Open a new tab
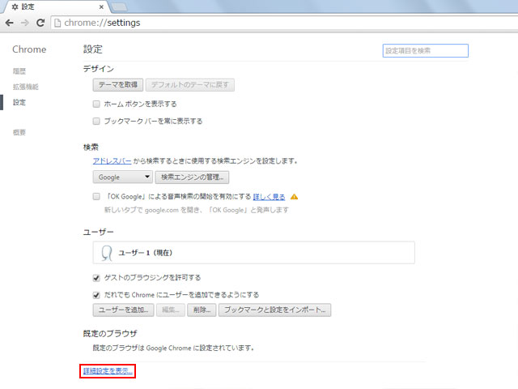Image resolution: width=518 pixels, height=389 pixels. point(119,7)
